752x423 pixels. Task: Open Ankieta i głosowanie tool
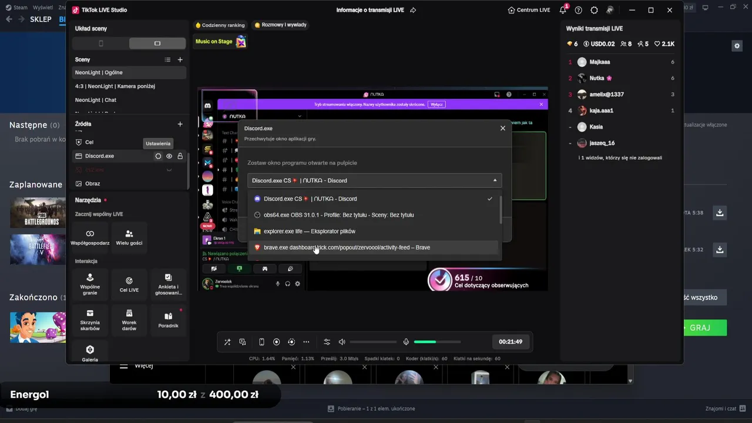click(168, 284)
